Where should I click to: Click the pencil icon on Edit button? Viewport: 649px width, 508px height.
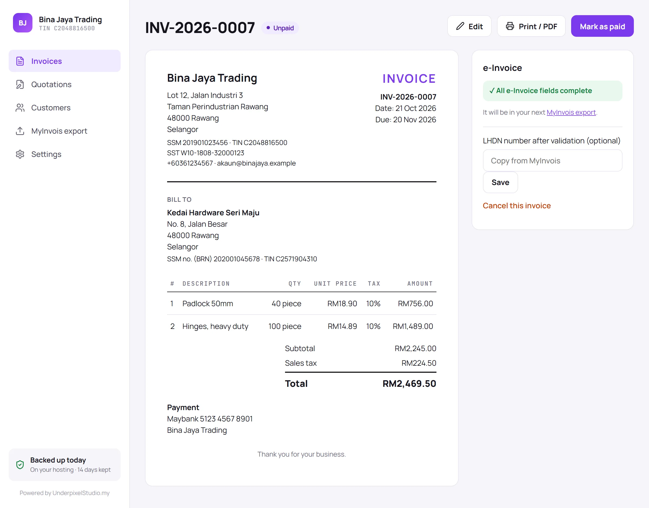pyautogui.click(x=460, y=26)
